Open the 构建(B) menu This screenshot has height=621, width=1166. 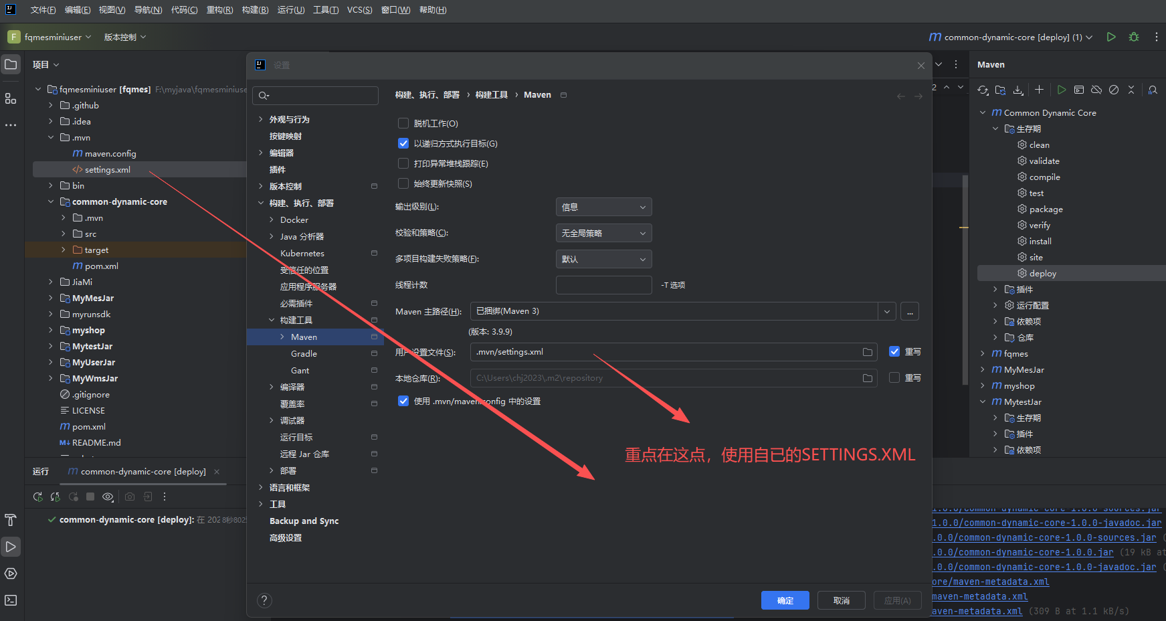[x=255, y=10]
